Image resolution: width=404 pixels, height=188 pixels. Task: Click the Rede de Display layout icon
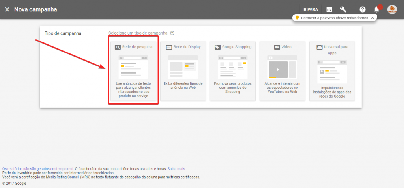[169, 47]
